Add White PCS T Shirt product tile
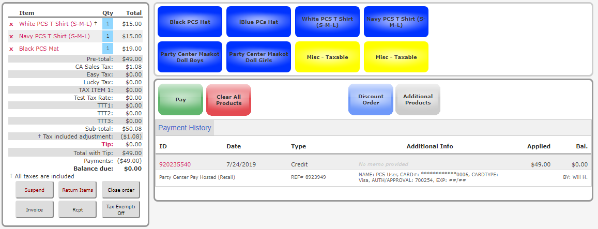Image resolution: width=598 pixels, height=229 pixels. [x=327, y=22]
